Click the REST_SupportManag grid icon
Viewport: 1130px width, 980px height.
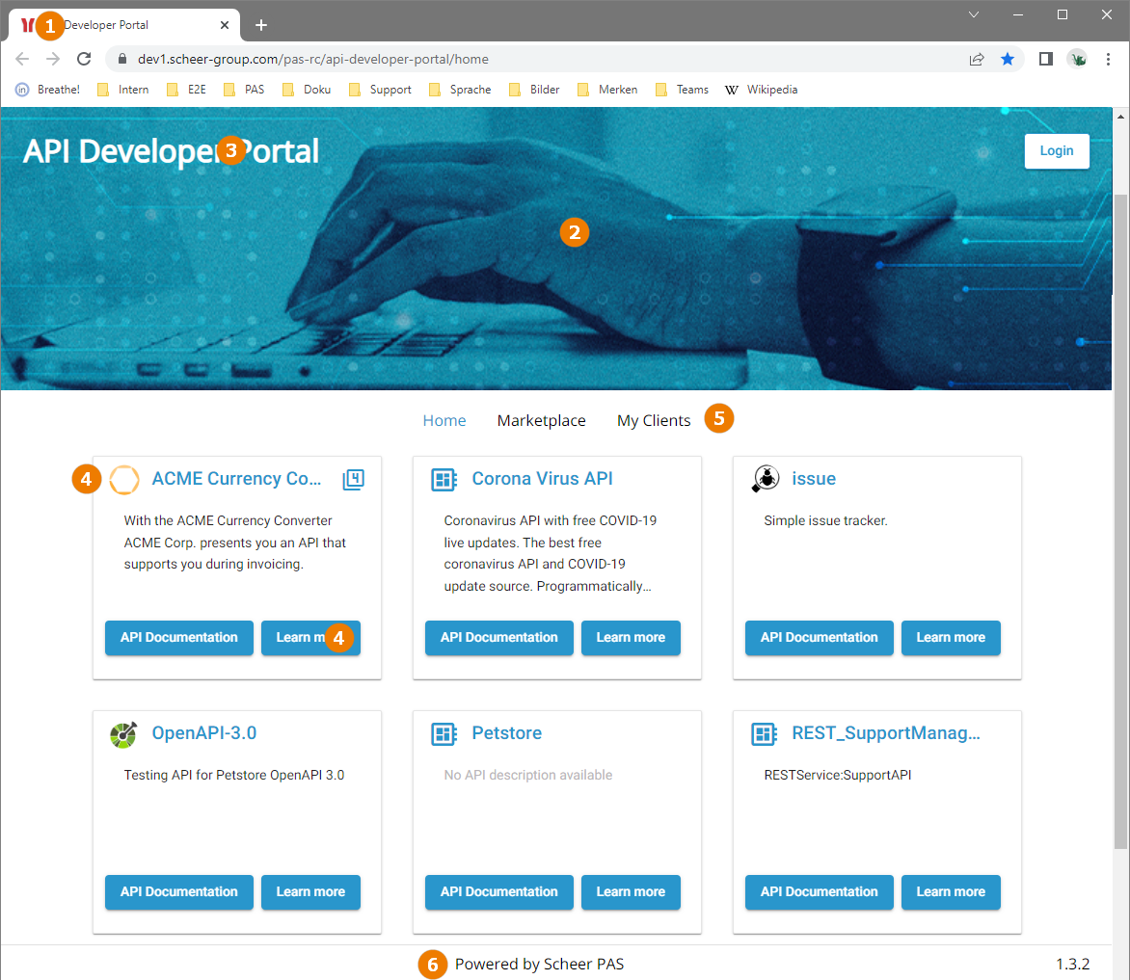764,733
